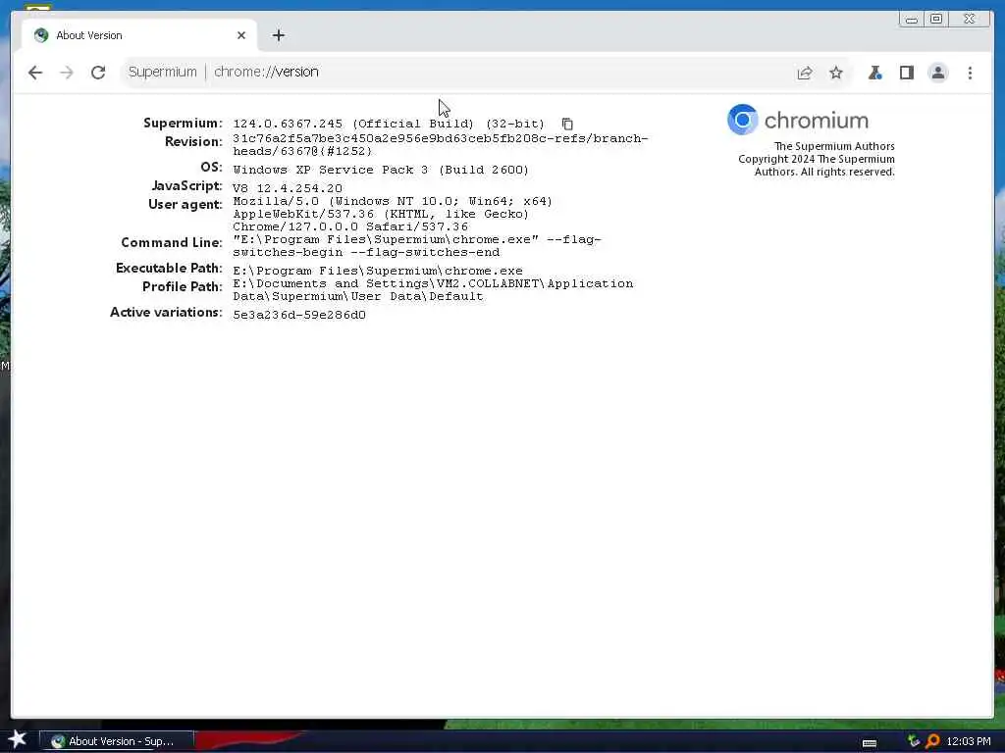
Task: Copy version string with clipboard icon
Action: coord(567,124)
